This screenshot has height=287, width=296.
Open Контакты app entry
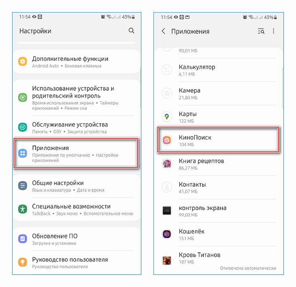(219, 188)
